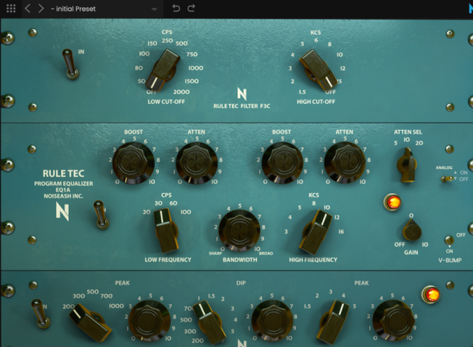Click the ATTEN SEL selector knob
The height and width of the screenshot is (347, 473).
pyautogui.click(x=407, y=165)
